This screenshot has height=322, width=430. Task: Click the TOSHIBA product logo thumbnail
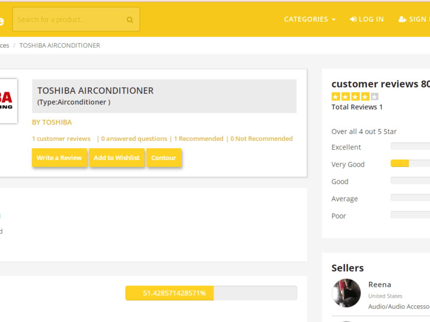click(x=8, y=101)
